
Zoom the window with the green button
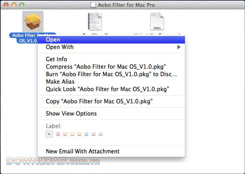(x=22, y=5)
